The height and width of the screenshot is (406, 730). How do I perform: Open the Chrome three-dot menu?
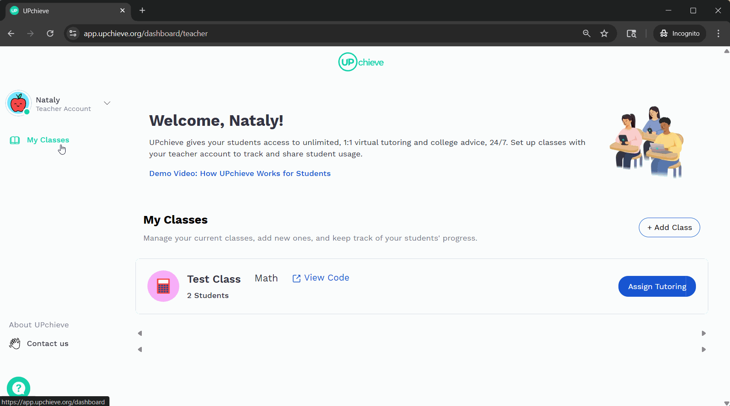719,34
